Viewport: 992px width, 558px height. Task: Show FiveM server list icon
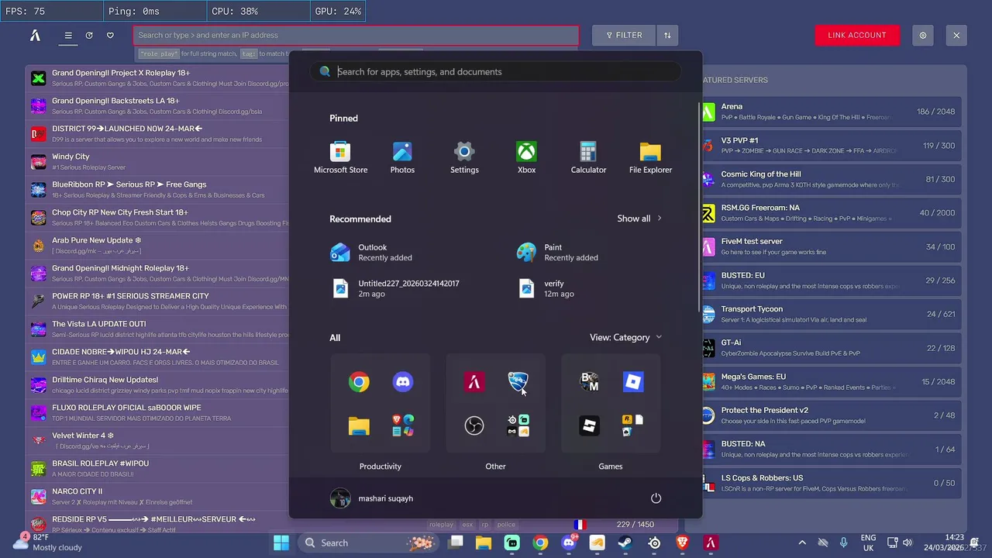click(x=68, y=35)
